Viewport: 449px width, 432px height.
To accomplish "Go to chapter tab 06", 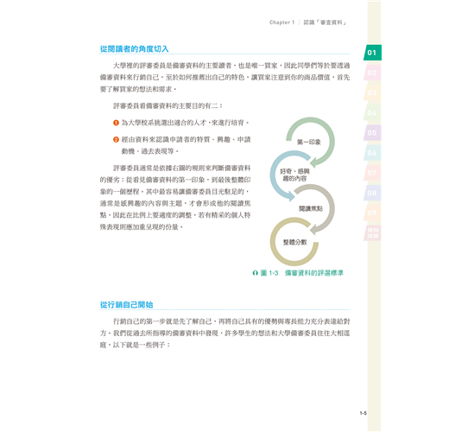I will [x=372, y=153].
